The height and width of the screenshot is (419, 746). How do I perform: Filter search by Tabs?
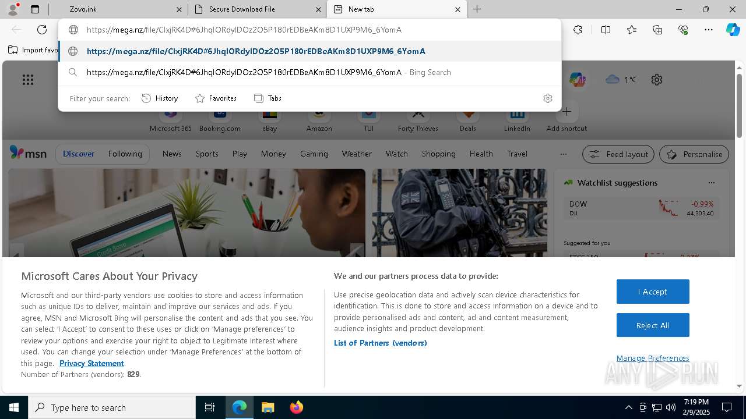pyautogui.click(x=268, y=98)
